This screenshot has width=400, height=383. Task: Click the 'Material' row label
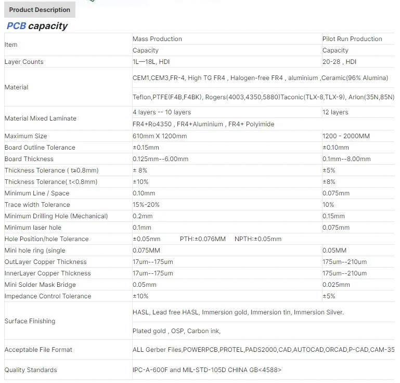pos(16,87)
